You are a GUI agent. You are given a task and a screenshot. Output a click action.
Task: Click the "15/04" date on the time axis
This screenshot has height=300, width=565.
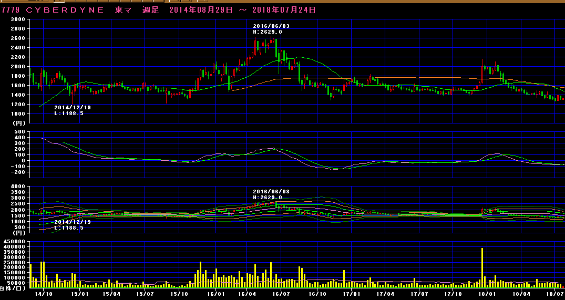111,294
